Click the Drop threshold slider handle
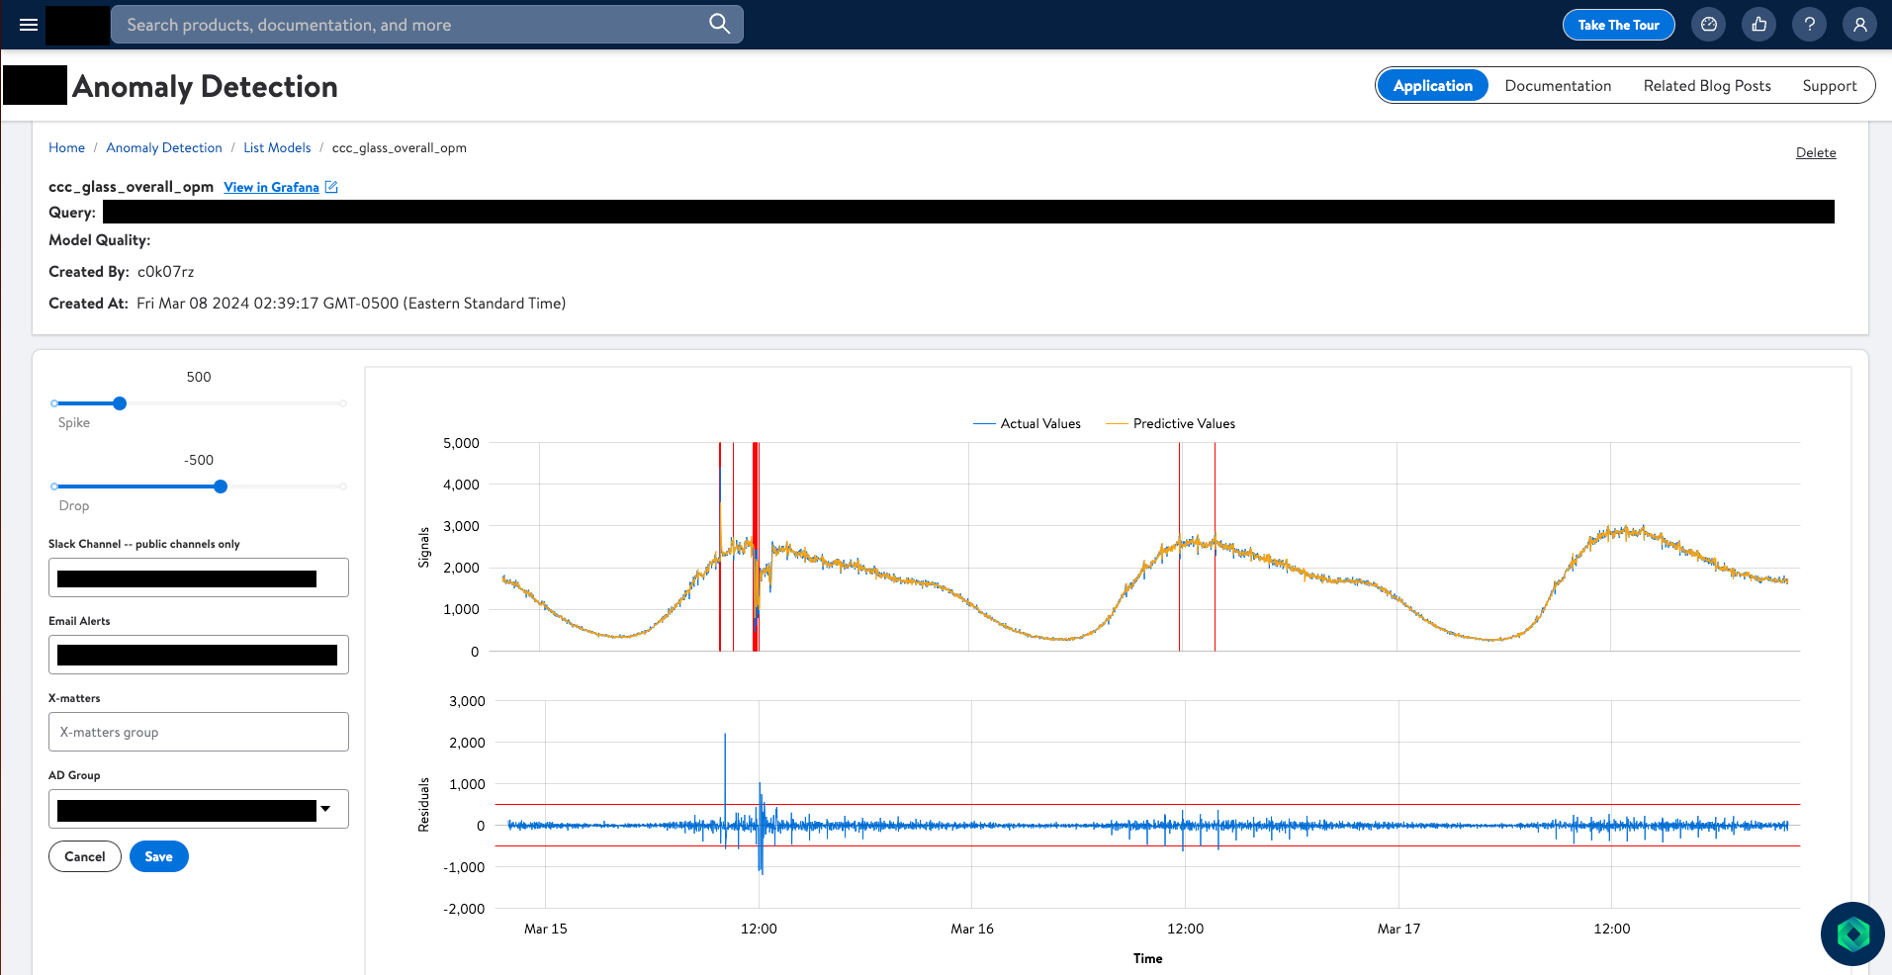Viewport: 1892px width, 975px height. click(x=221, y=487)
